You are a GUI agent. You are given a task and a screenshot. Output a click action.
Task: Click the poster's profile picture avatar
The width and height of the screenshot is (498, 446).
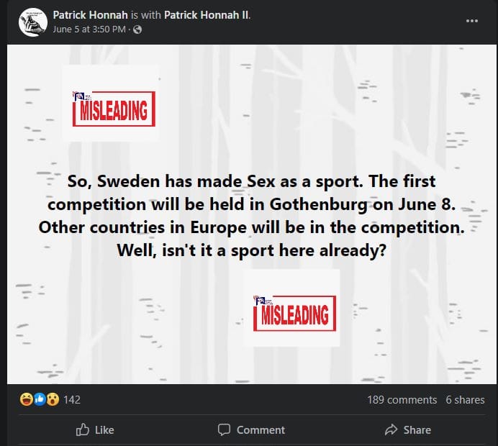click(x=29, y=22)
